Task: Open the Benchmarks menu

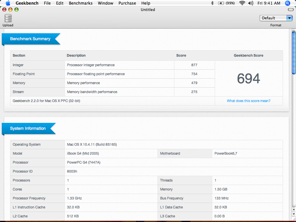Action: (81, 3)
